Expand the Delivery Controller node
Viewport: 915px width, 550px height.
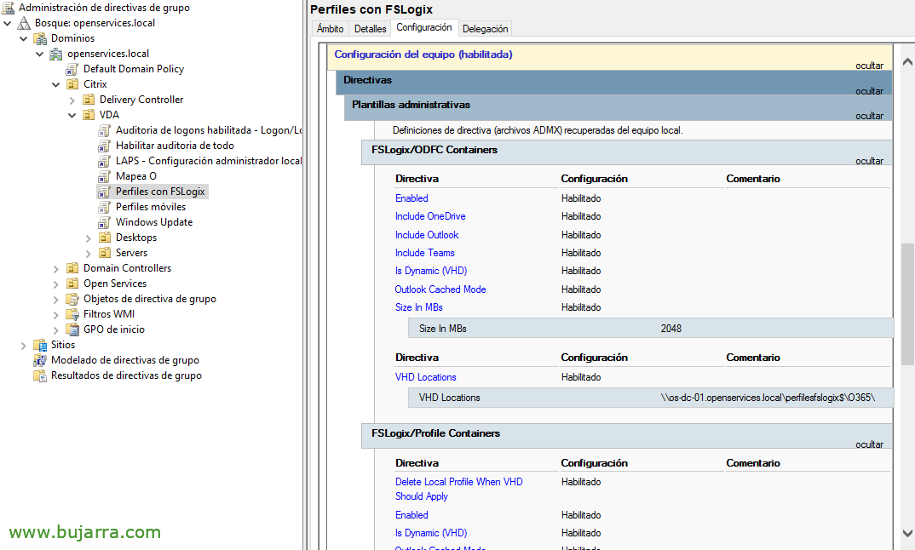72,100
